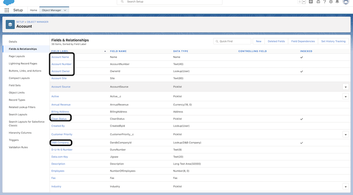Open row actions dropdown for Industry
This screenshot has width=353, height=195.
pos(346,187)
